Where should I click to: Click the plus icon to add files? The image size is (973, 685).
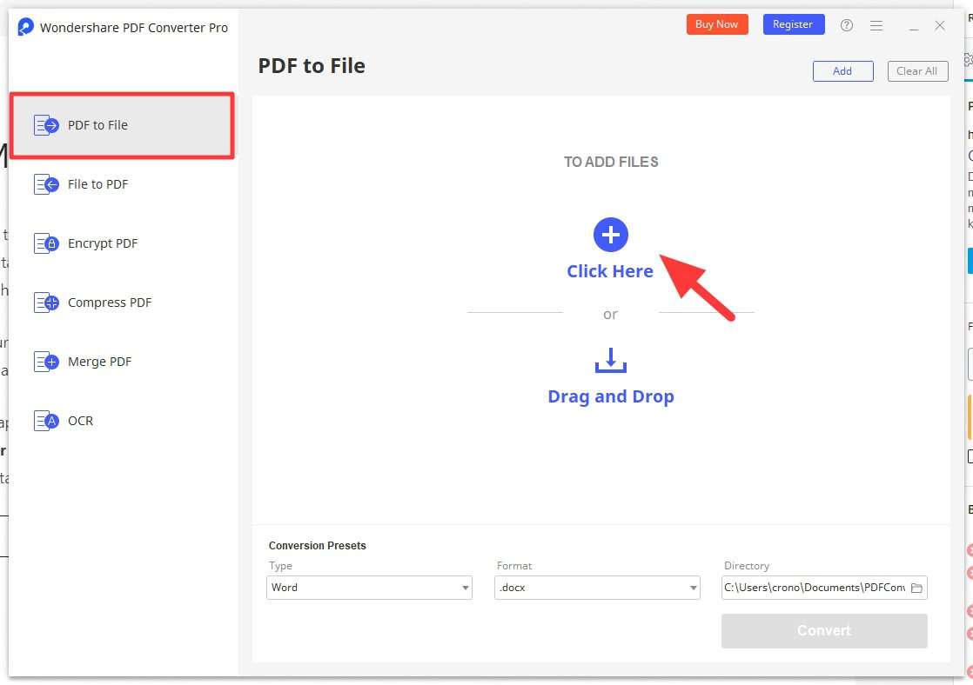coord(610,234)
